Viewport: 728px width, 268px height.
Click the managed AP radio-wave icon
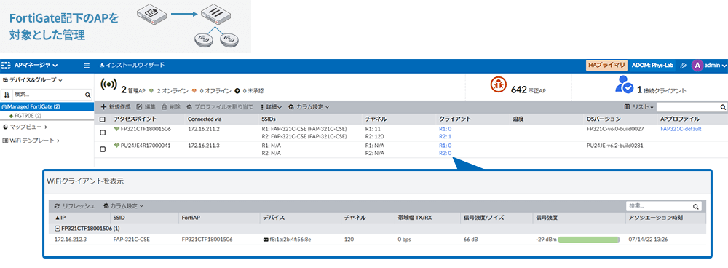108,85
